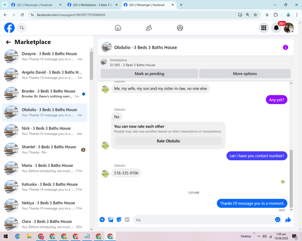
Task: Open browser zoom magnifier icon
Action: (248, 14)
